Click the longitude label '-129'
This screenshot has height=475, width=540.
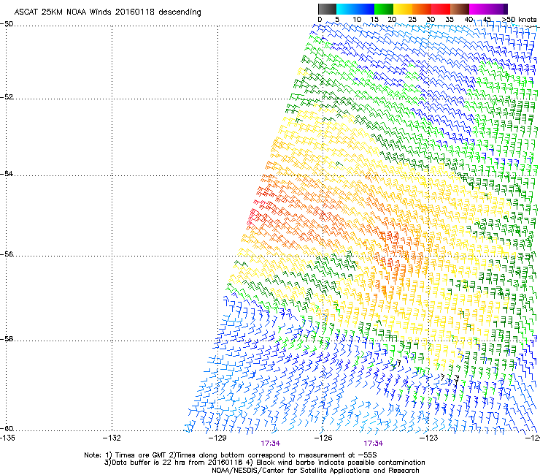pyautogui.click(x=217, y=438)
